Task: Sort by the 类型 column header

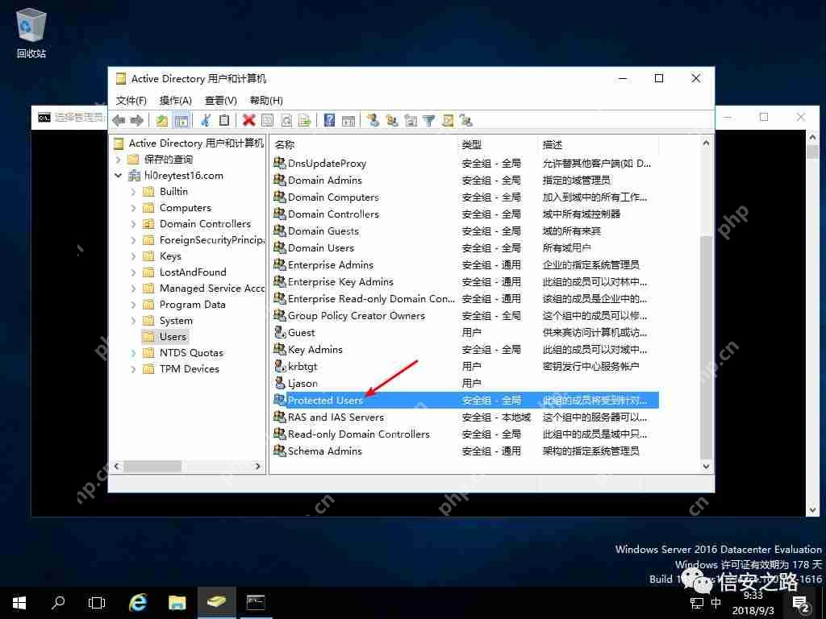Action: [499, 144]
